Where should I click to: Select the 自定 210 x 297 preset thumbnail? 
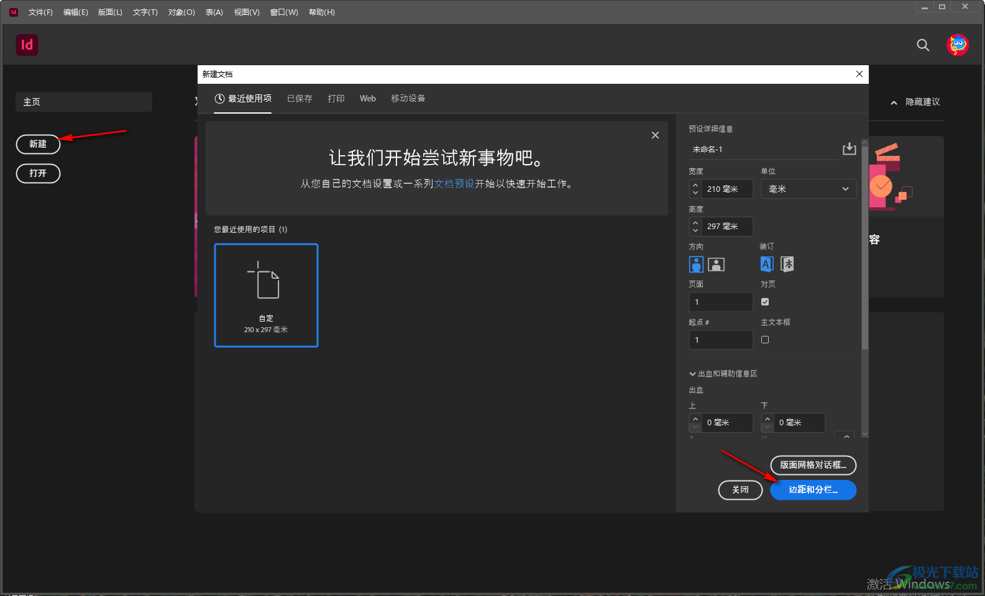click(x=266, y=296)
